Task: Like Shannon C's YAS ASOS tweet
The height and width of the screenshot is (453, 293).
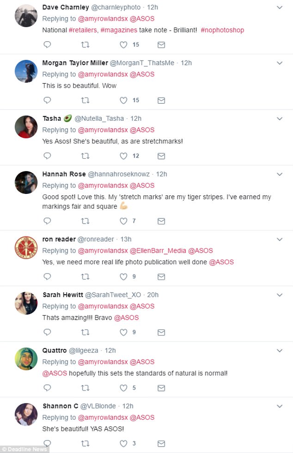Action: click(123, 444)
